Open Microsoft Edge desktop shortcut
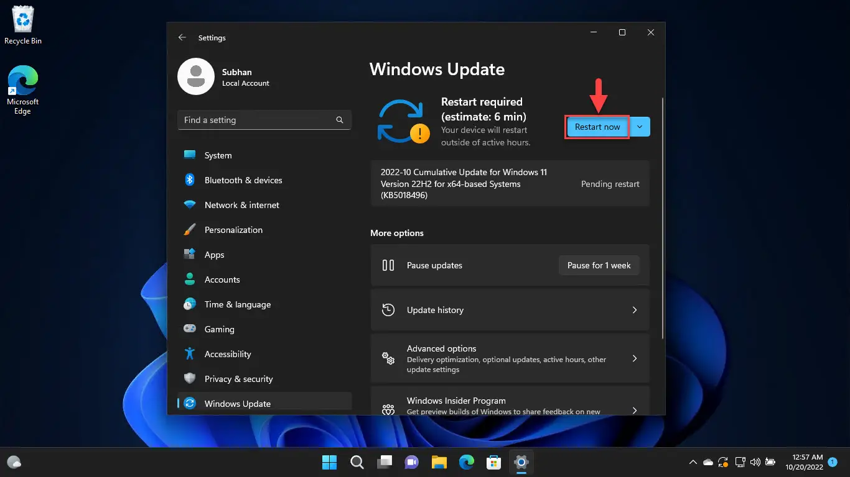The image size is (850, 477). [22, 91]
